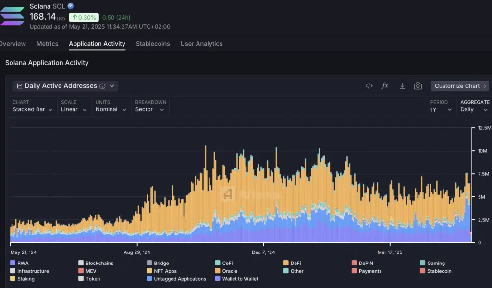Click the Mar 17, '25 axis label
The image size is (492, 288).
tap(390, 252)
